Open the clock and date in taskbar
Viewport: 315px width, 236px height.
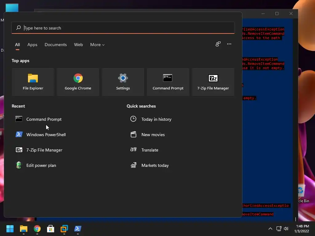302,229
